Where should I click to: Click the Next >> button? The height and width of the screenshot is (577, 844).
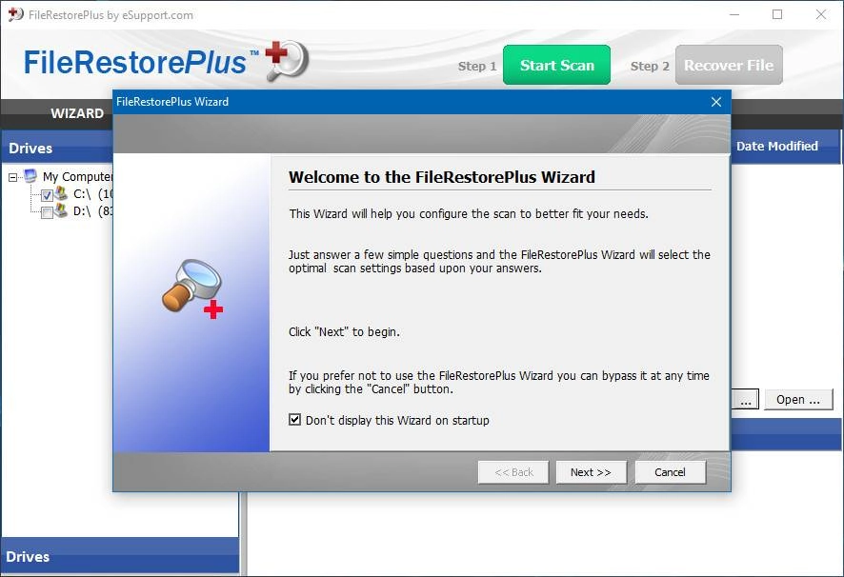tap(591, 472)
